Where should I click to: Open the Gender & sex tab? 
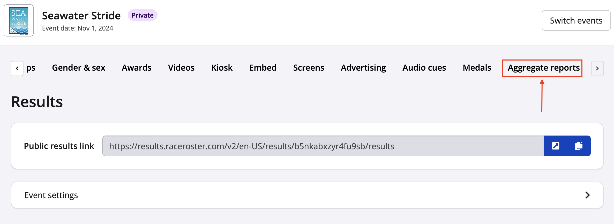pos(78,68)
